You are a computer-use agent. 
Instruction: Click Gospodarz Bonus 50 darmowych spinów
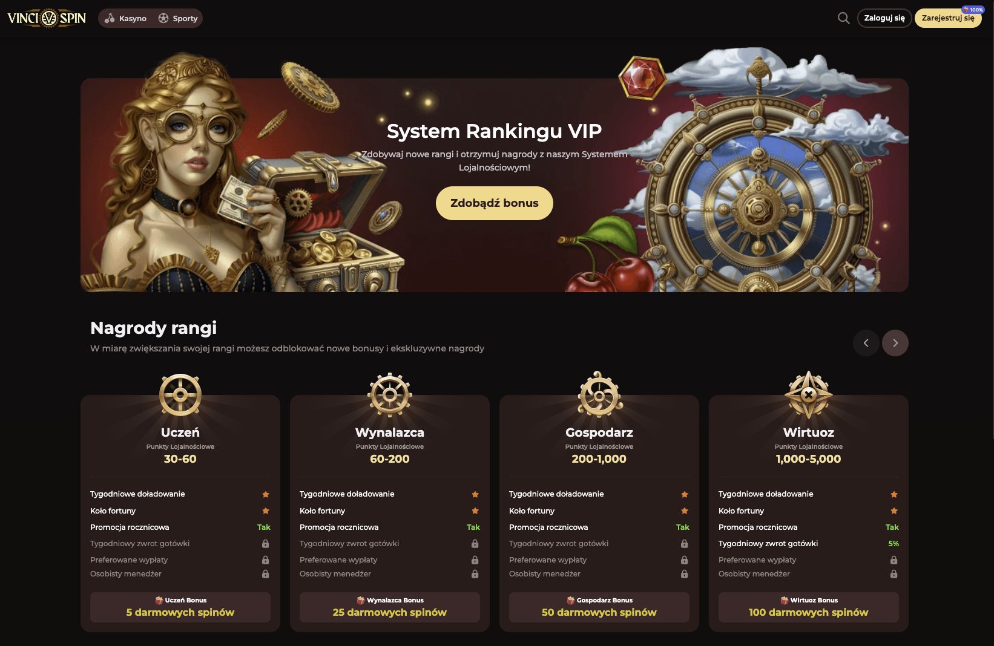tap(599, 607)
